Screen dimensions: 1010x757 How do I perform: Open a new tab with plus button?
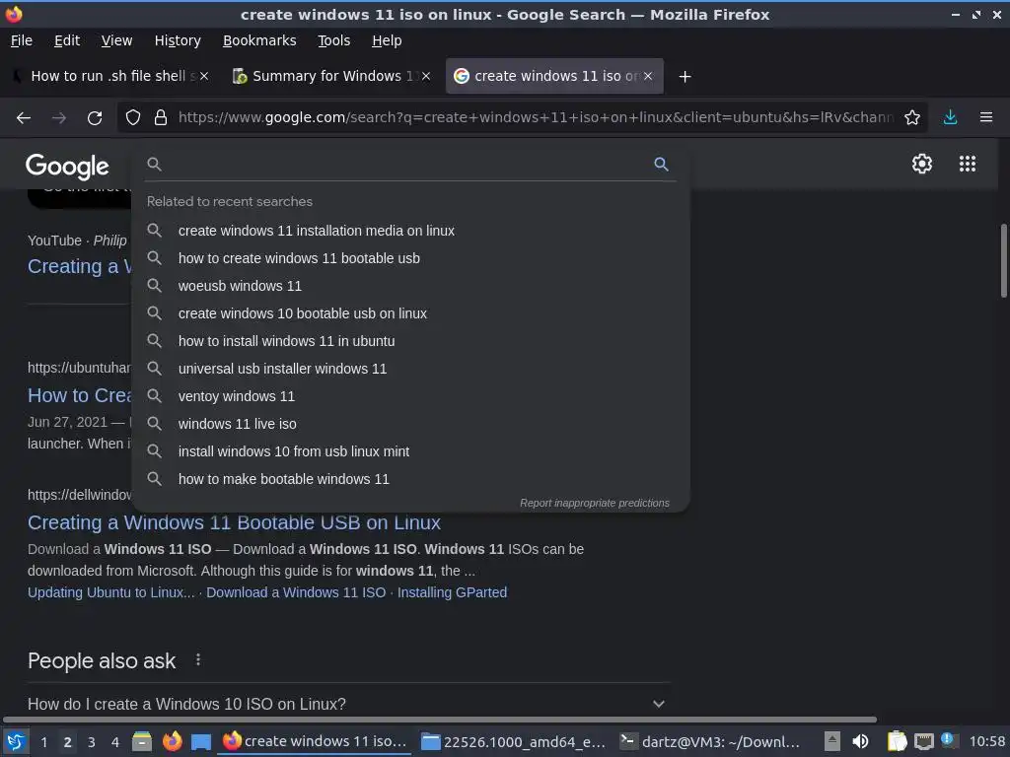pos(685,77)
